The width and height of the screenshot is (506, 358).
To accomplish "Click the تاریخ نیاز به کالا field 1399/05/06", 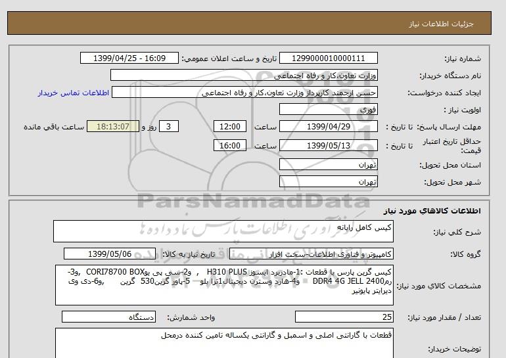I will click(x=110, y=254).
